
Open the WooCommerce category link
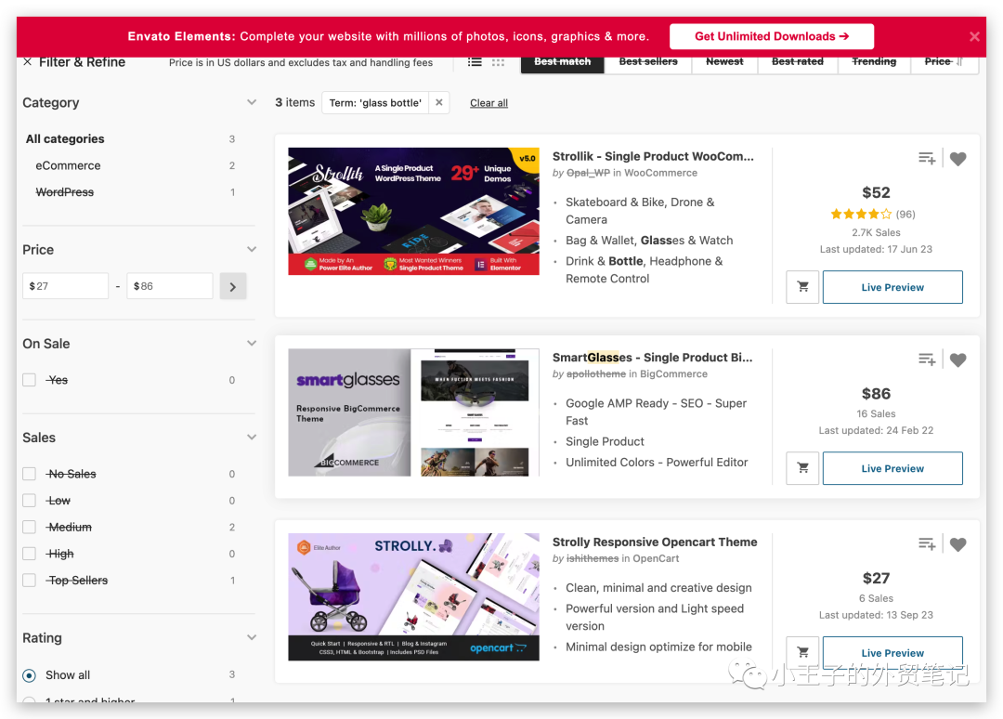click(661, 173)
